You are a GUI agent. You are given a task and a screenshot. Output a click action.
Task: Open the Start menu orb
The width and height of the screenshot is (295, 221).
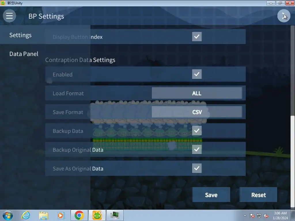click(8, 215)
